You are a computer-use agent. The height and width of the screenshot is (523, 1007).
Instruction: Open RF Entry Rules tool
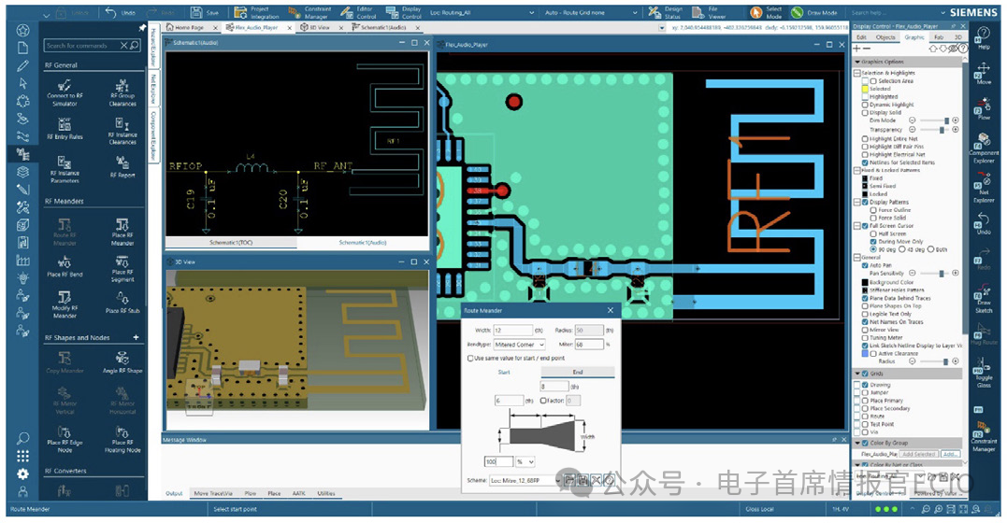(65, 128)
